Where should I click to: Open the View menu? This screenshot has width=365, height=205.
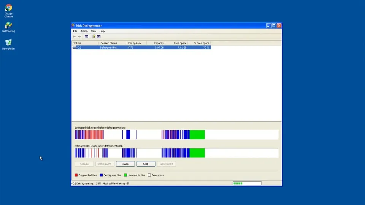94,31
